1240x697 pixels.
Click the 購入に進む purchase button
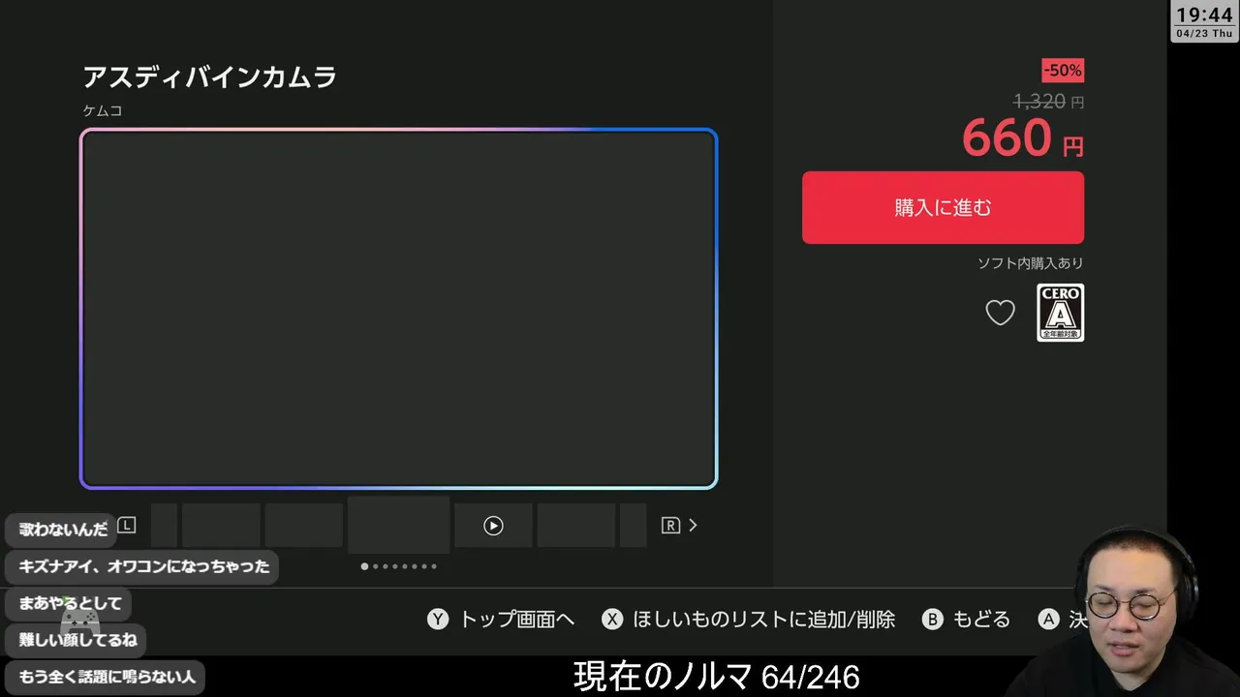(943, 207)
